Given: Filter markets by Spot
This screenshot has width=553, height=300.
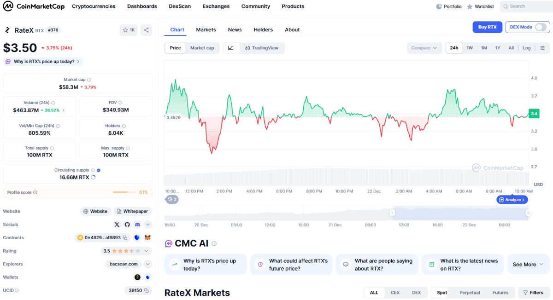Looking at the screenshot, I should [442, 293].
